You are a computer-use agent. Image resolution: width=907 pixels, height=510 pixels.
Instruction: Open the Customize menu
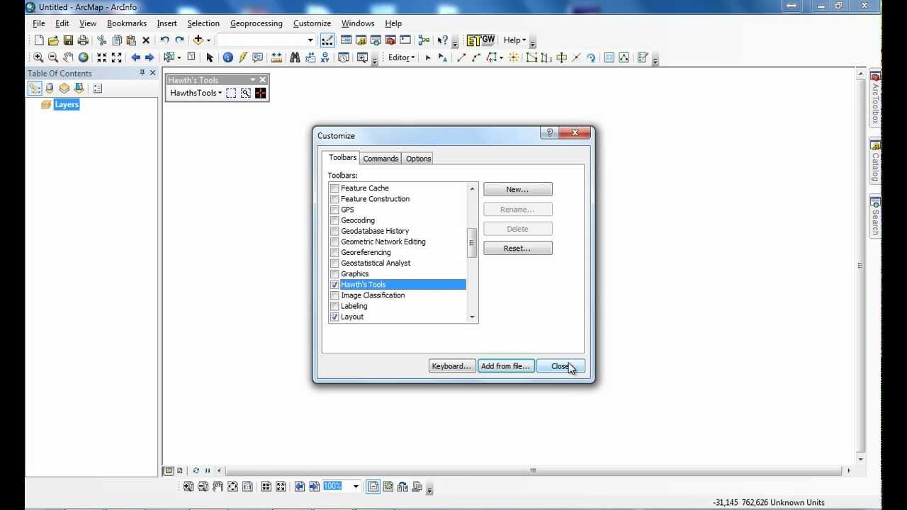(x=312, y=23)
